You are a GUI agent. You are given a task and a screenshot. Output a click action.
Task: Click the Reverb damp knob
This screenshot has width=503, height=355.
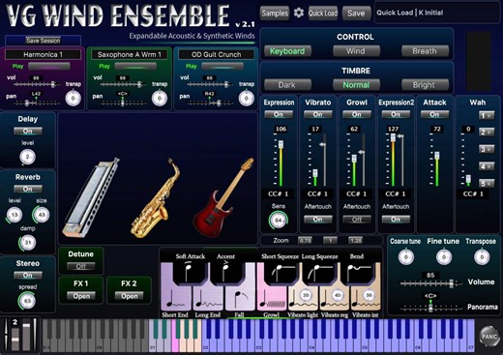pyautogui.click(x=28, y=243)
